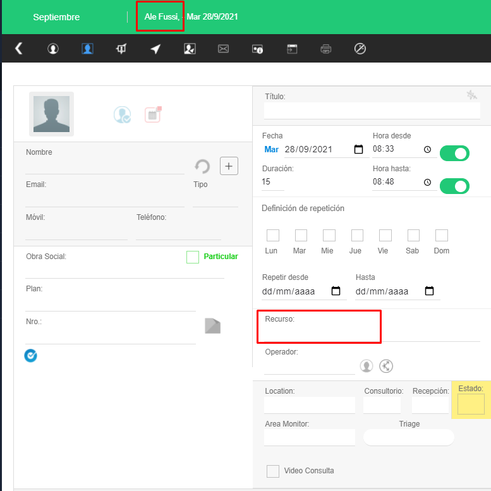This screenshot has height=491, width=491.
Task: Click the pink calendar icon near avatar
Action: pyautogui.click(x=153, y=114)
